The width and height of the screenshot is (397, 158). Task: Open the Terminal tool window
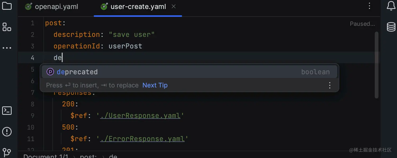pyautogui.click(x=7, y=111)
